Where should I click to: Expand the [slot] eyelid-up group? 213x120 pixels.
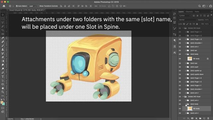point(185,71)
